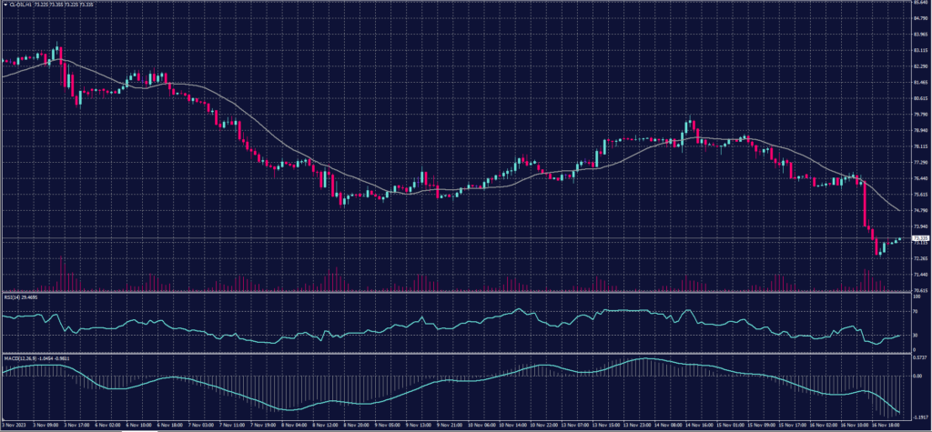
Task: Click the RSI 70 level label
Action: [x=914, y=311]
